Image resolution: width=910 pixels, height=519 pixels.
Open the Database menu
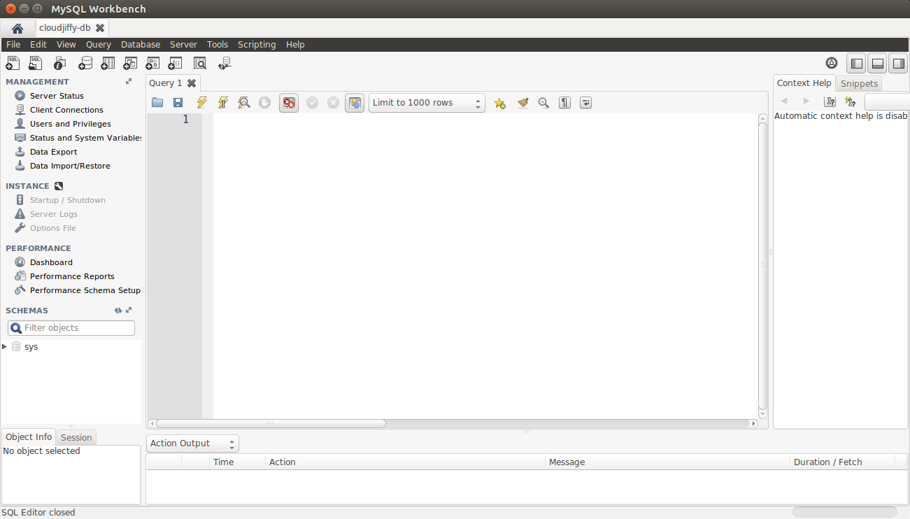[141, 44]
